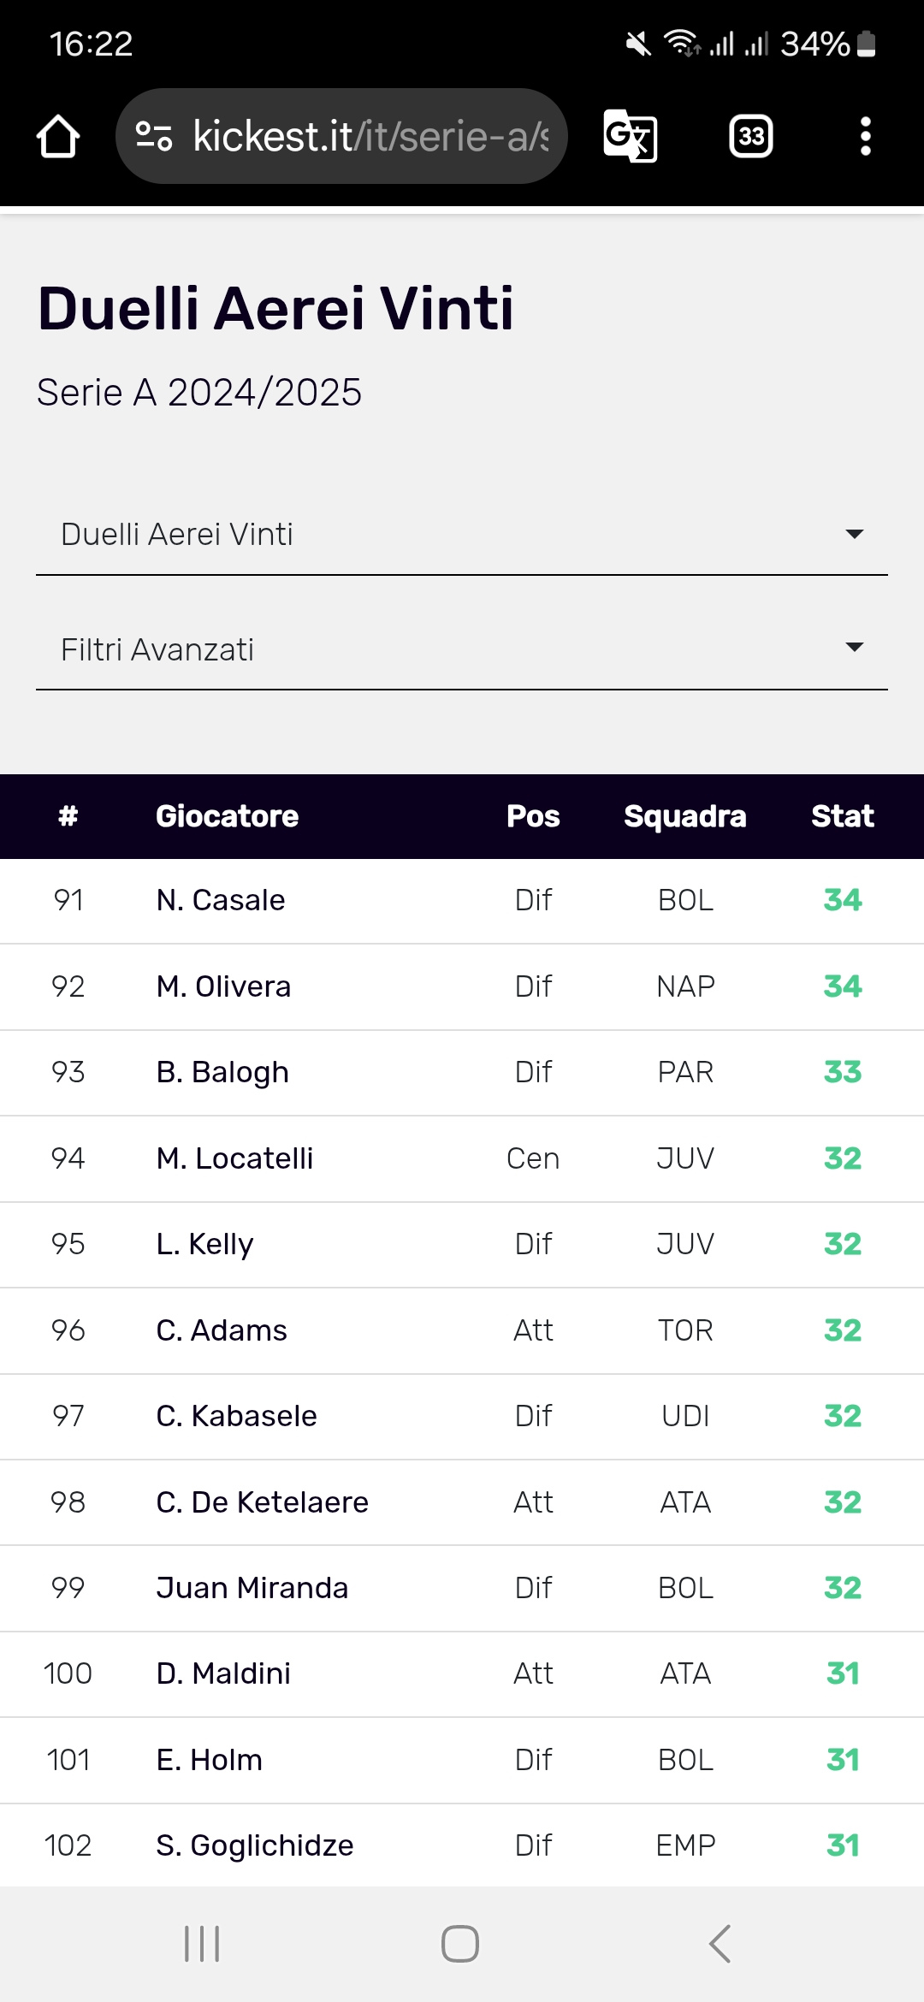Open player D. Maldini

[224, 1673]
